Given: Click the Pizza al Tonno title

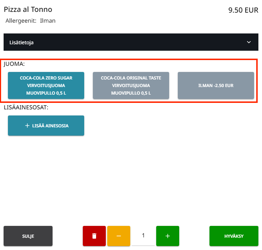Looking at the screenshot, I should [x=28, y=10].
